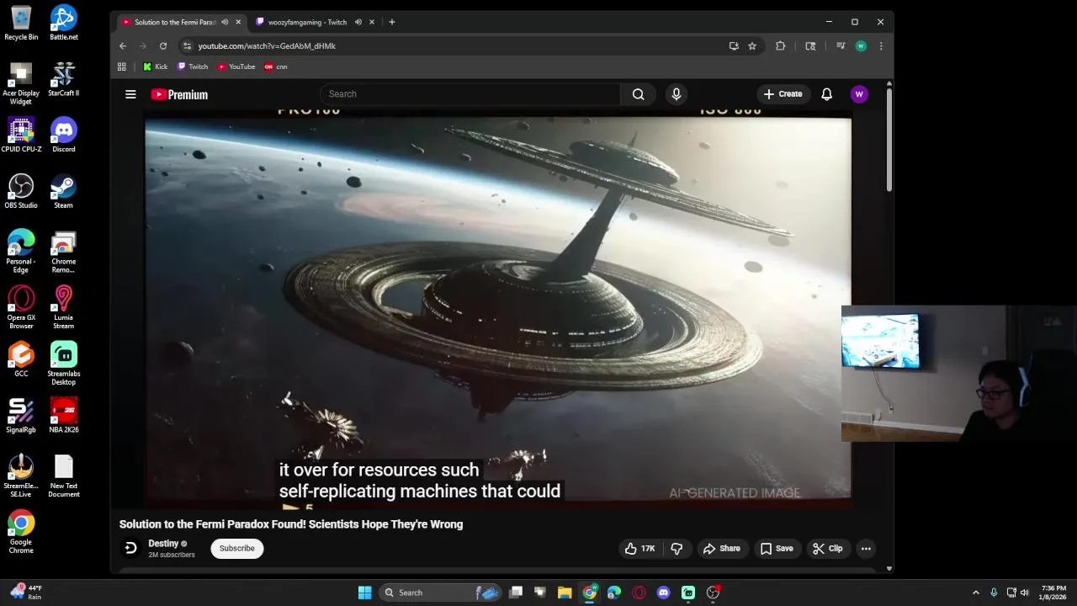
Task: Open Task View on the taskbar
Action: 516,593
